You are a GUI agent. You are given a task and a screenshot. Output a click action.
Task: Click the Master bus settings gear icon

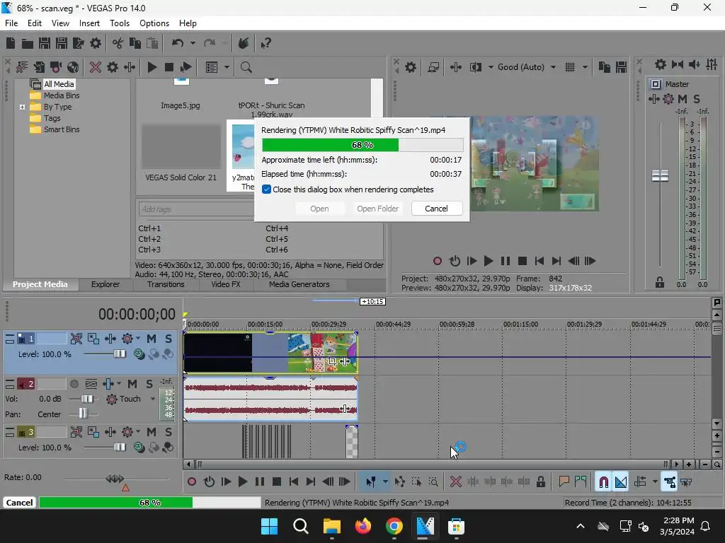coord(661,64)
